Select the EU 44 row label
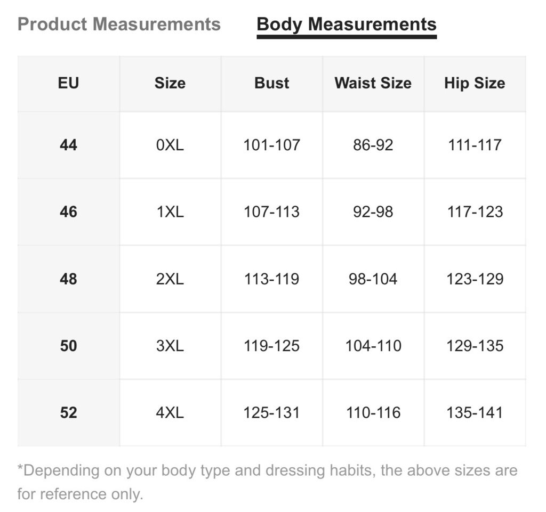Screen dimensions: 546x512 pos(69,145)
